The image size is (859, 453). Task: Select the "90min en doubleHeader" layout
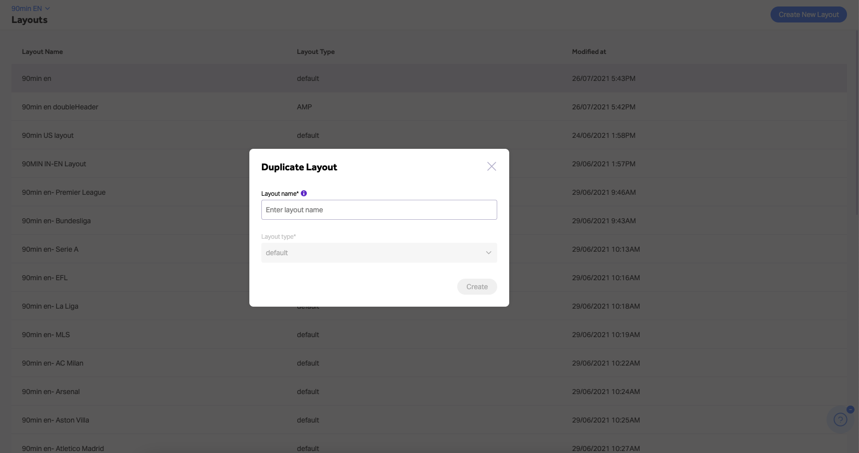(60, 107)
